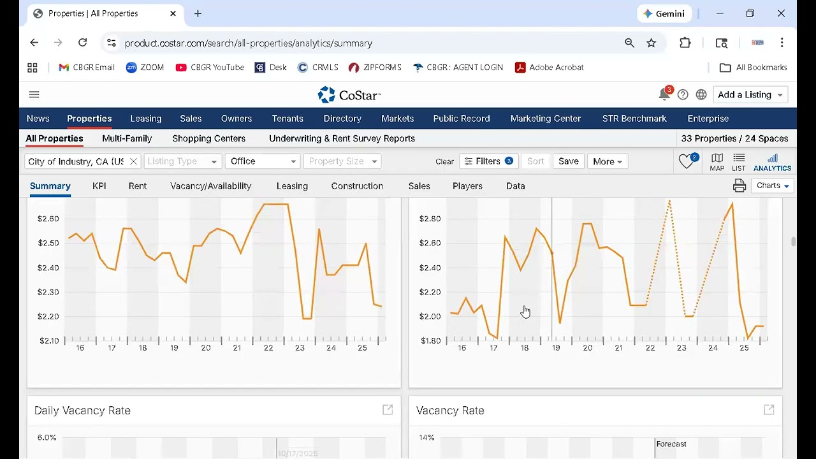
Task: Switch to the Rent analytics tab
Action: click(138, 186)
